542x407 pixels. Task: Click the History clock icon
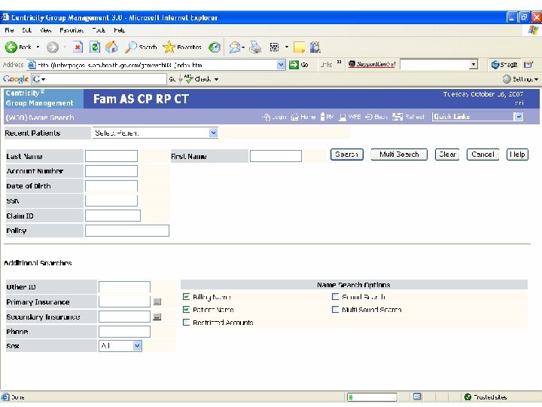215,47
